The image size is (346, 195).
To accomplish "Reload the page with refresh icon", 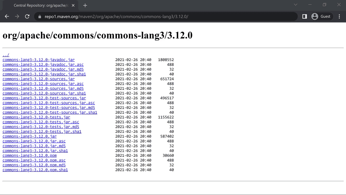I will pos(27,16).
